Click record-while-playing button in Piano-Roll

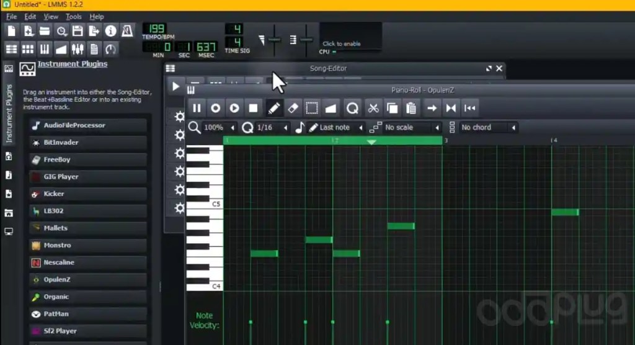click(234, 108)
